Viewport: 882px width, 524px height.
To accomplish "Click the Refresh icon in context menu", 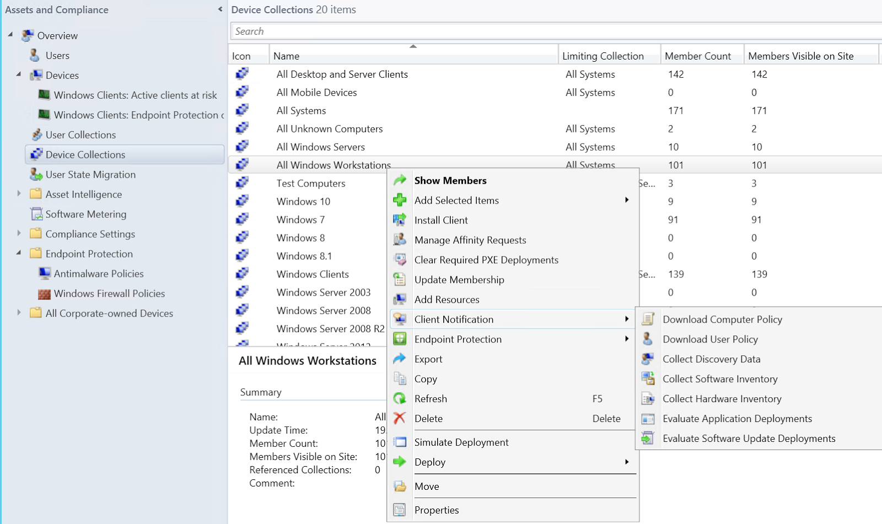I will coord(400,399).
